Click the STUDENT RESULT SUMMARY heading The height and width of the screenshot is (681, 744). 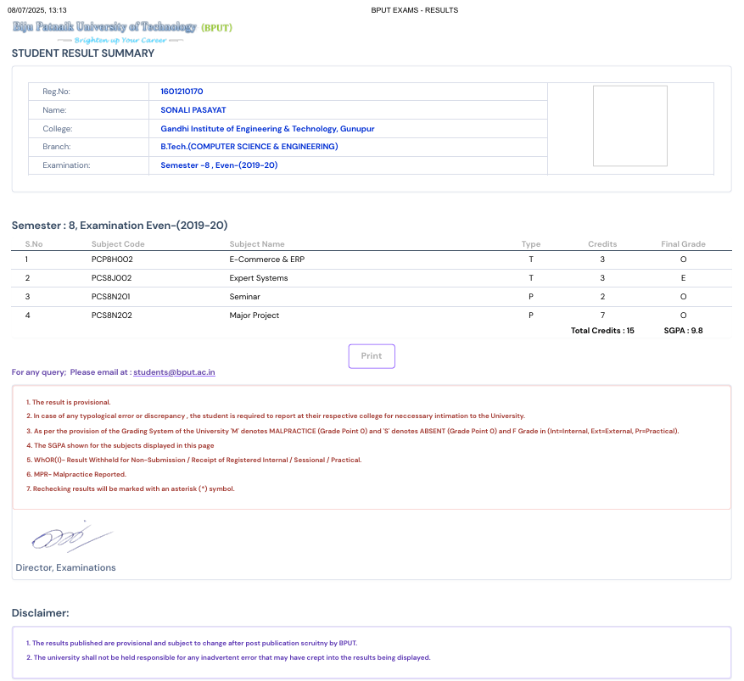pos(83,53)
